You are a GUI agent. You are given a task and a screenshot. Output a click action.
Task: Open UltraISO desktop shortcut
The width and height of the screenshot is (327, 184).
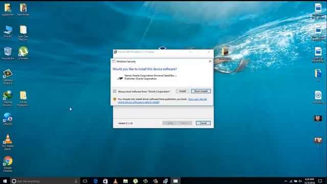tap(8, 119)
